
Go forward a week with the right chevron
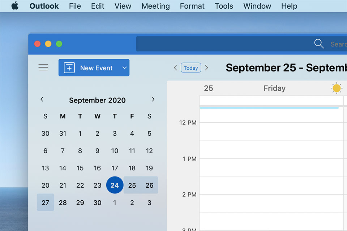(206, 67)
